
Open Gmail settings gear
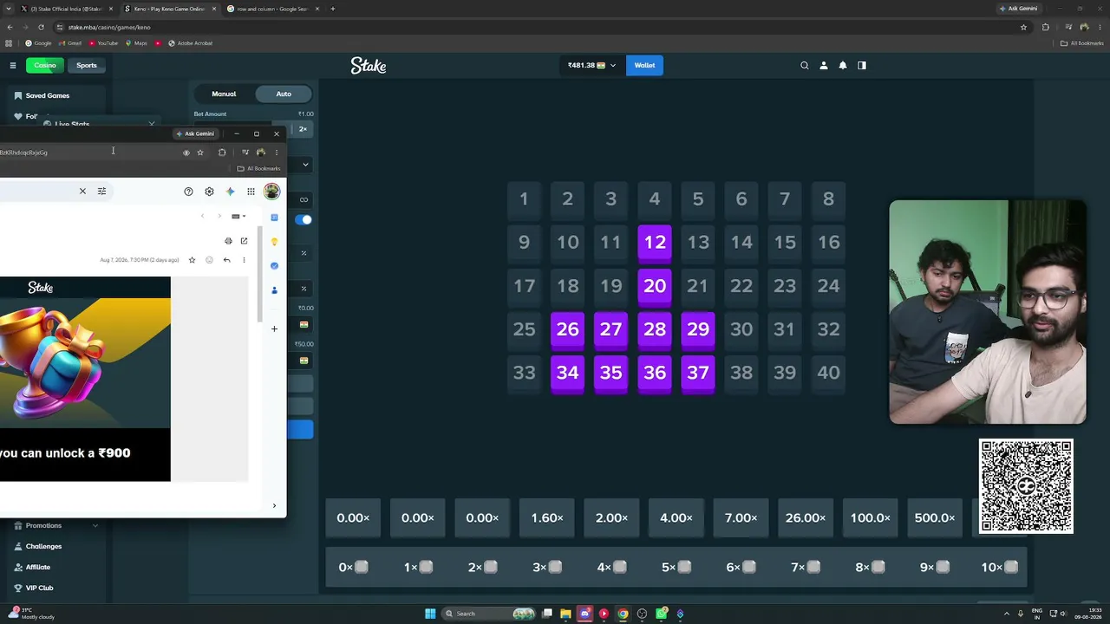[209, 192]
